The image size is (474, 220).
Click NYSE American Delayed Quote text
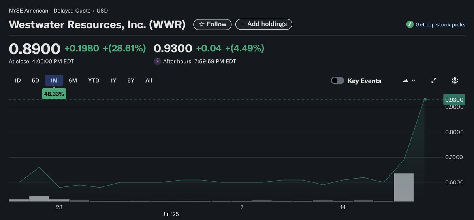(58, 11)
